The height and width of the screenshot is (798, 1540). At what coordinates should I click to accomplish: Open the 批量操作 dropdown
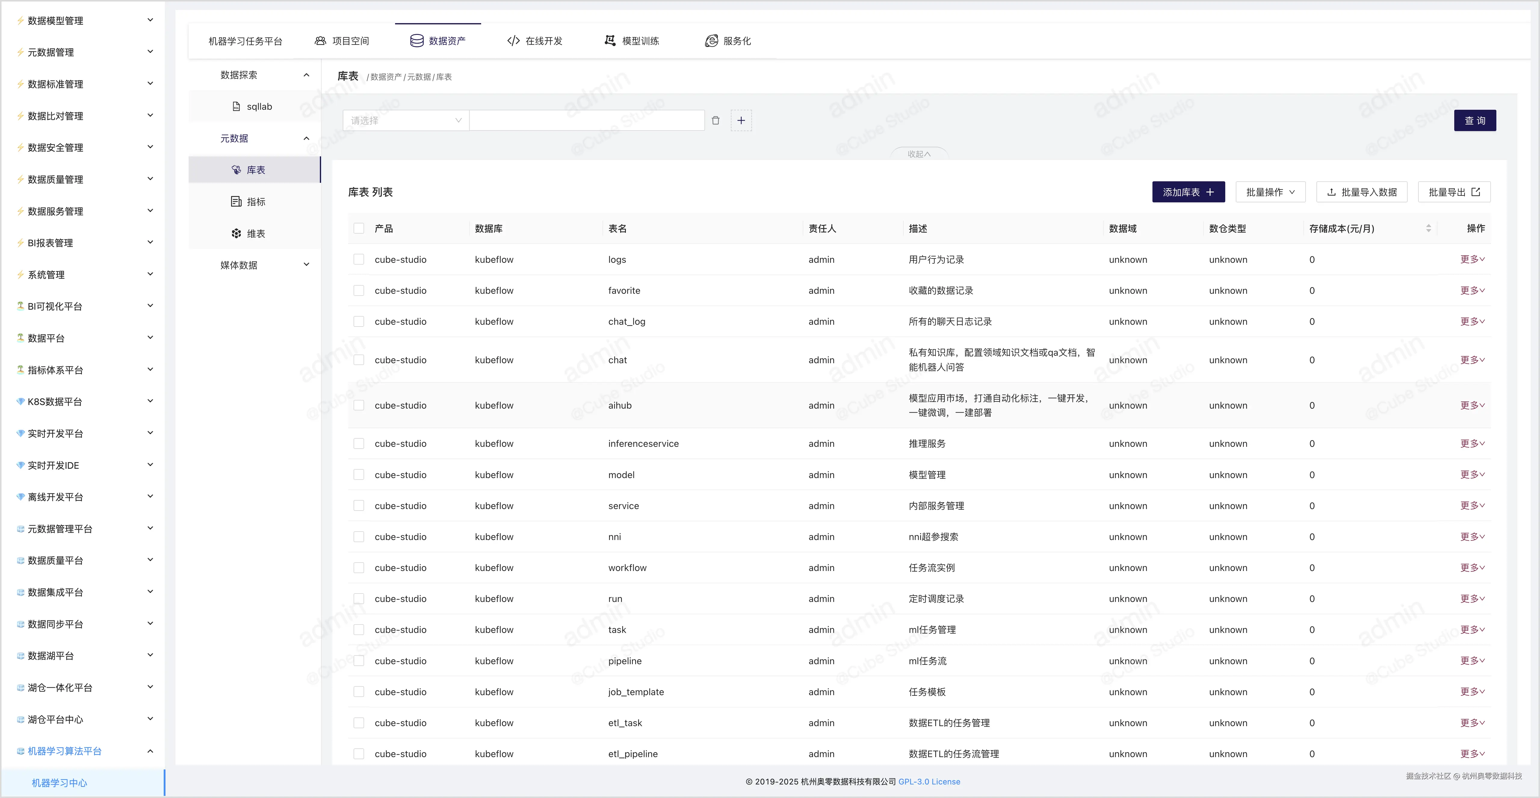[1270, 192]
